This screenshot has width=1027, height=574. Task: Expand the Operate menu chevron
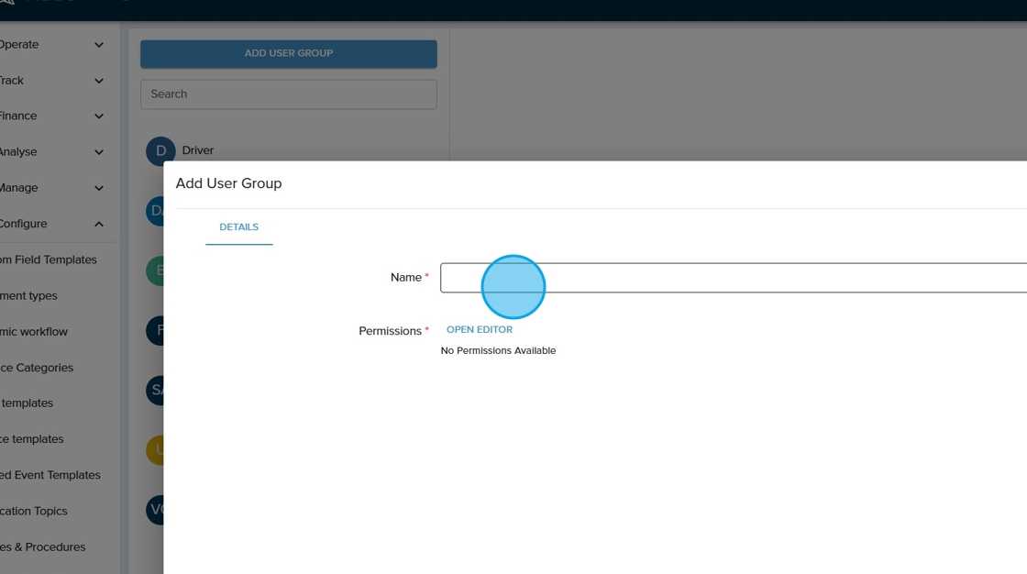pos(99,45)
